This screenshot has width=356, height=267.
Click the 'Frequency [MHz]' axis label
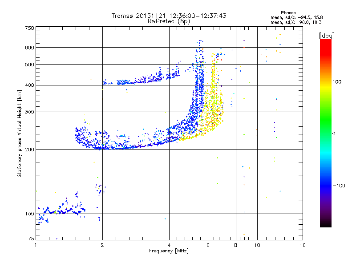click(169, 251)
